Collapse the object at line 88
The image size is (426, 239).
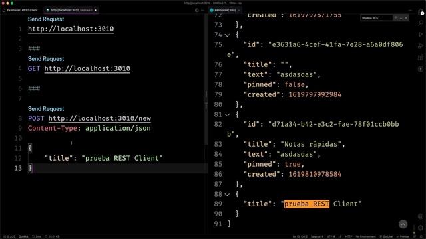(227, 195)
